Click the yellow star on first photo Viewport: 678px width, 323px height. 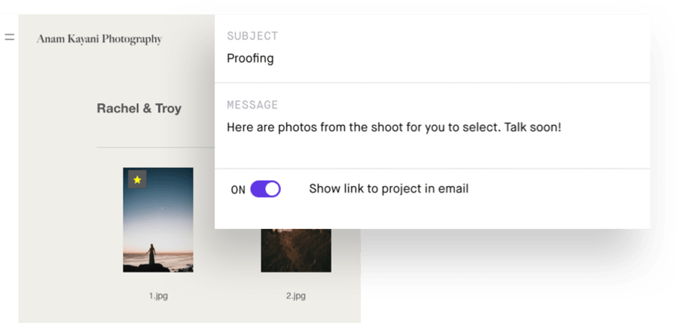point(137,179)
